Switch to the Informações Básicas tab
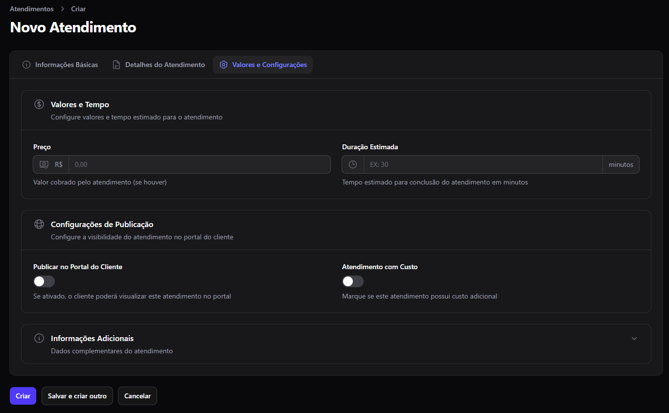Image resolution: width=669 pixels, height=413 pixels. tap(60, 65)
